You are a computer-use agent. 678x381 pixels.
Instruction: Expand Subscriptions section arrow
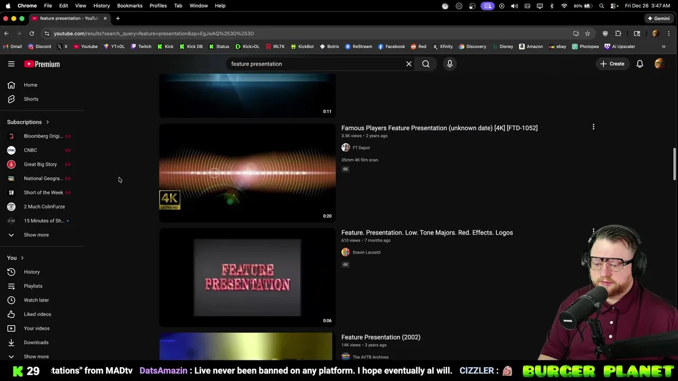pyautogui.click(x=47, y=122)
